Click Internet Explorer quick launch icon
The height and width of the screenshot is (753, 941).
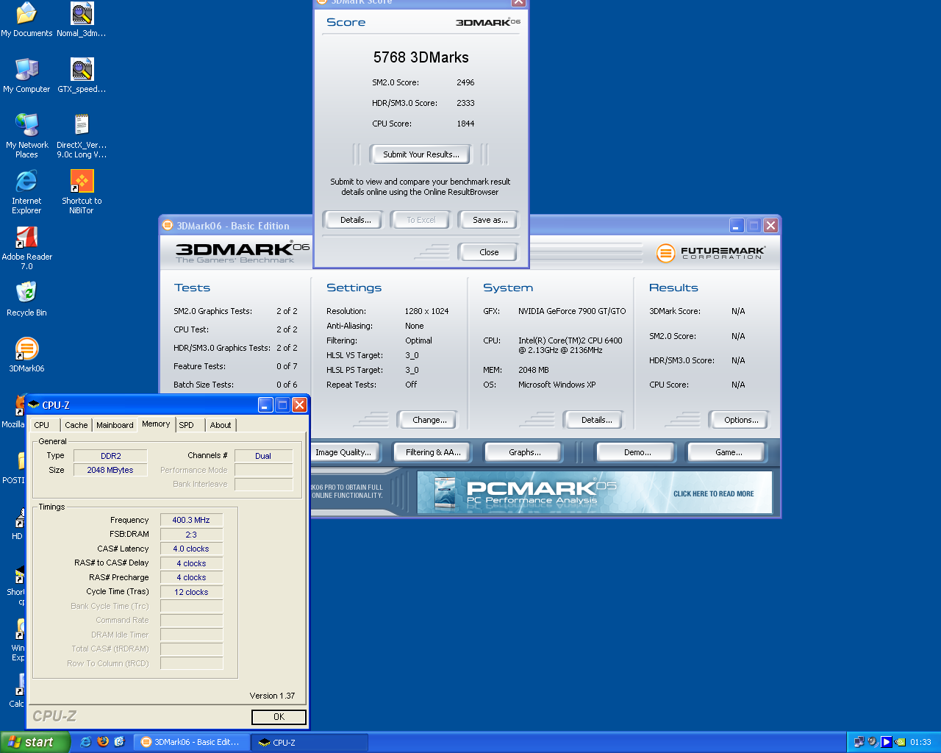pyautogui.click(x=85, y=742)
